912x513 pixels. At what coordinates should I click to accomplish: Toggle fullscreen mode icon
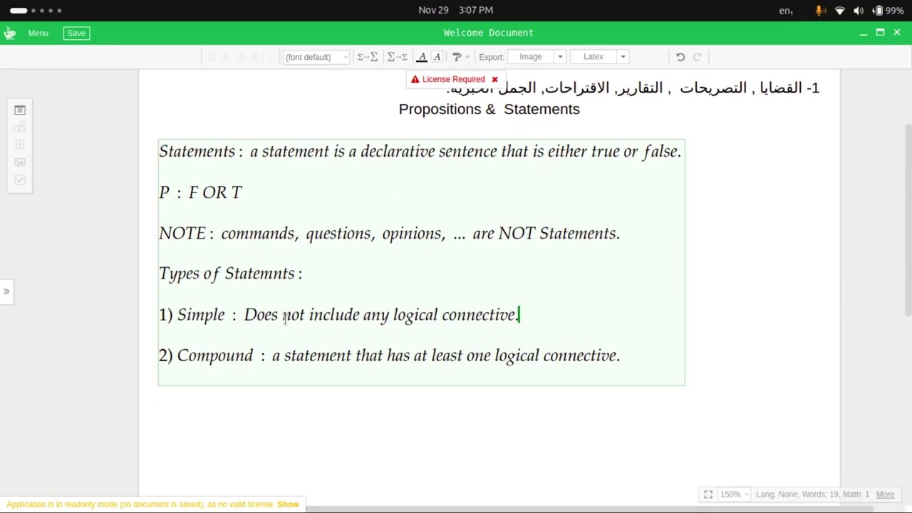click(708, 494)
